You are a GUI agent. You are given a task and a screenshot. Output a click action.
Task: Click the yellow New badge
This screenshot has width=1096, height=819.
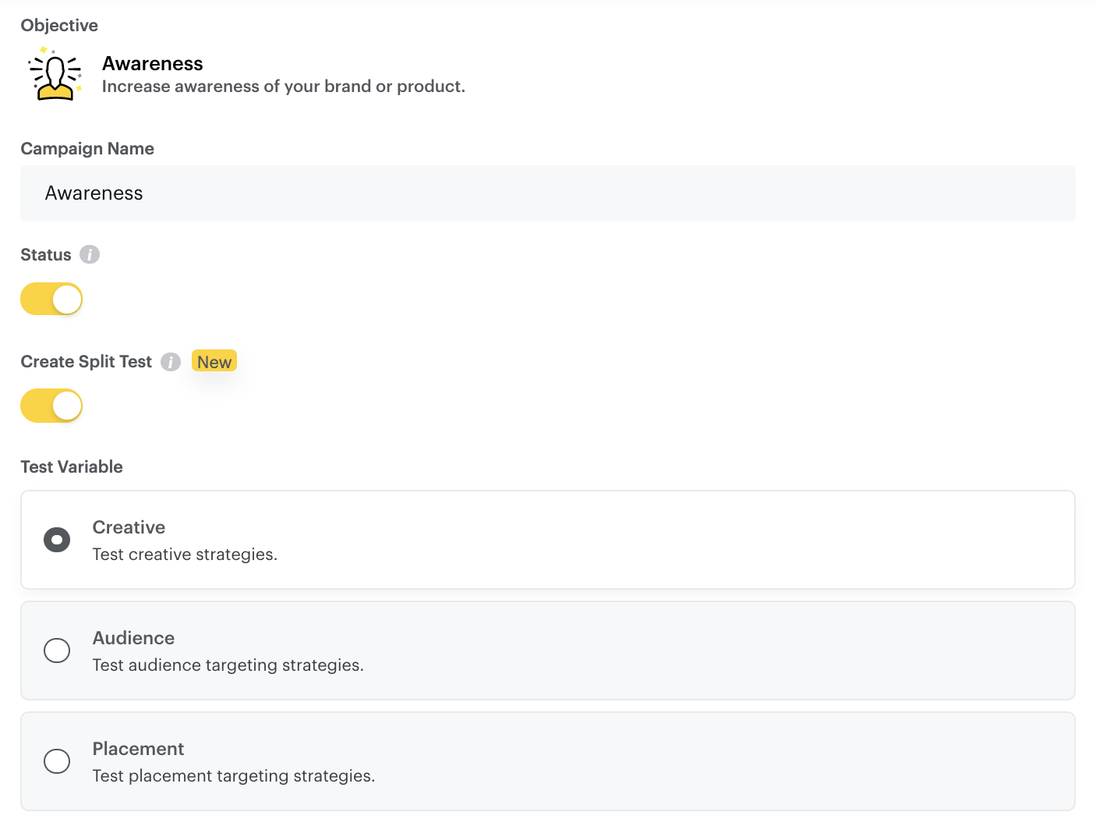point(214,362)
